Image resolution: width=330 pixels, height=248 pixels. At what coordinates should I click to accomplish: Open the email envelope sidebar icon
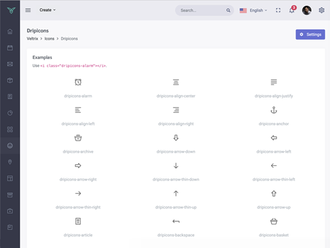tap(10, 64)
